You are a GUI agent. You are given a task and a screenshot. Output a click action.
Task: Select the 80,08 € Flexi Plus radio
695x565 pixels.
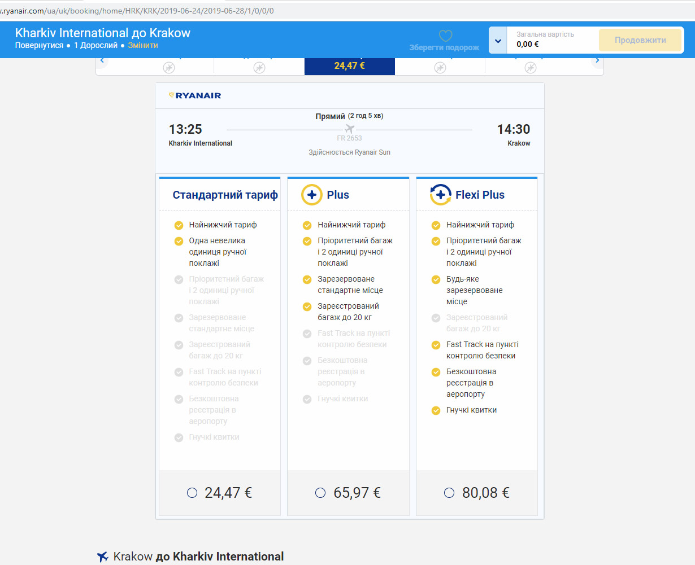[x=449, y=493]
